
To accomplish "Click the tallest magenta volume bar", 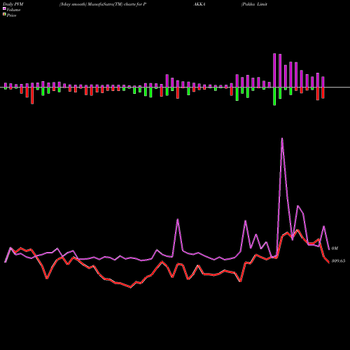I will pos(274,71).
